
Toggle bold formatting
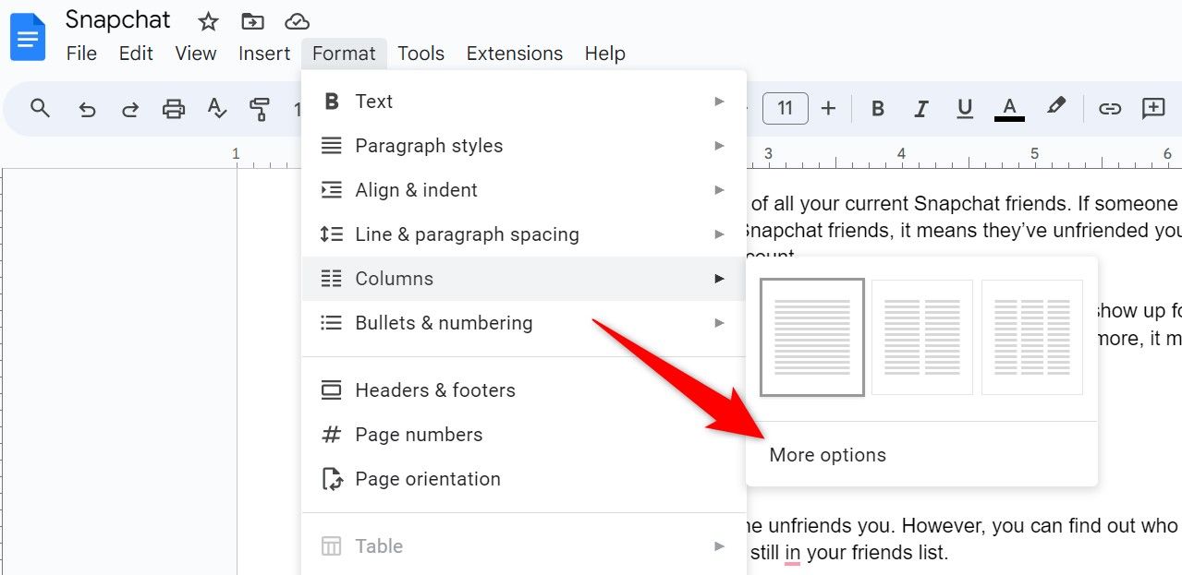878,109
